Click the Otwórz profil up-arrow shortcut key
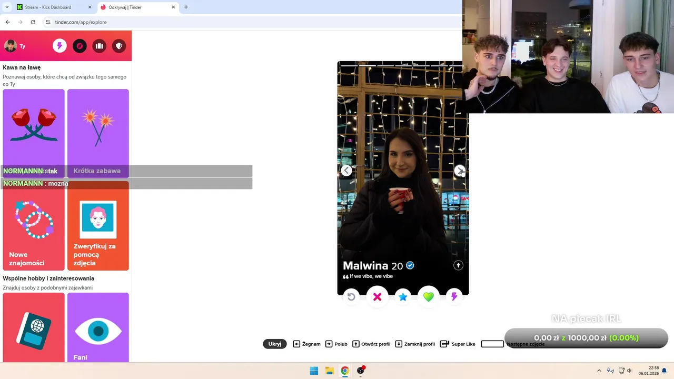The width and height of the screenshot is (674, 379). 356,344
